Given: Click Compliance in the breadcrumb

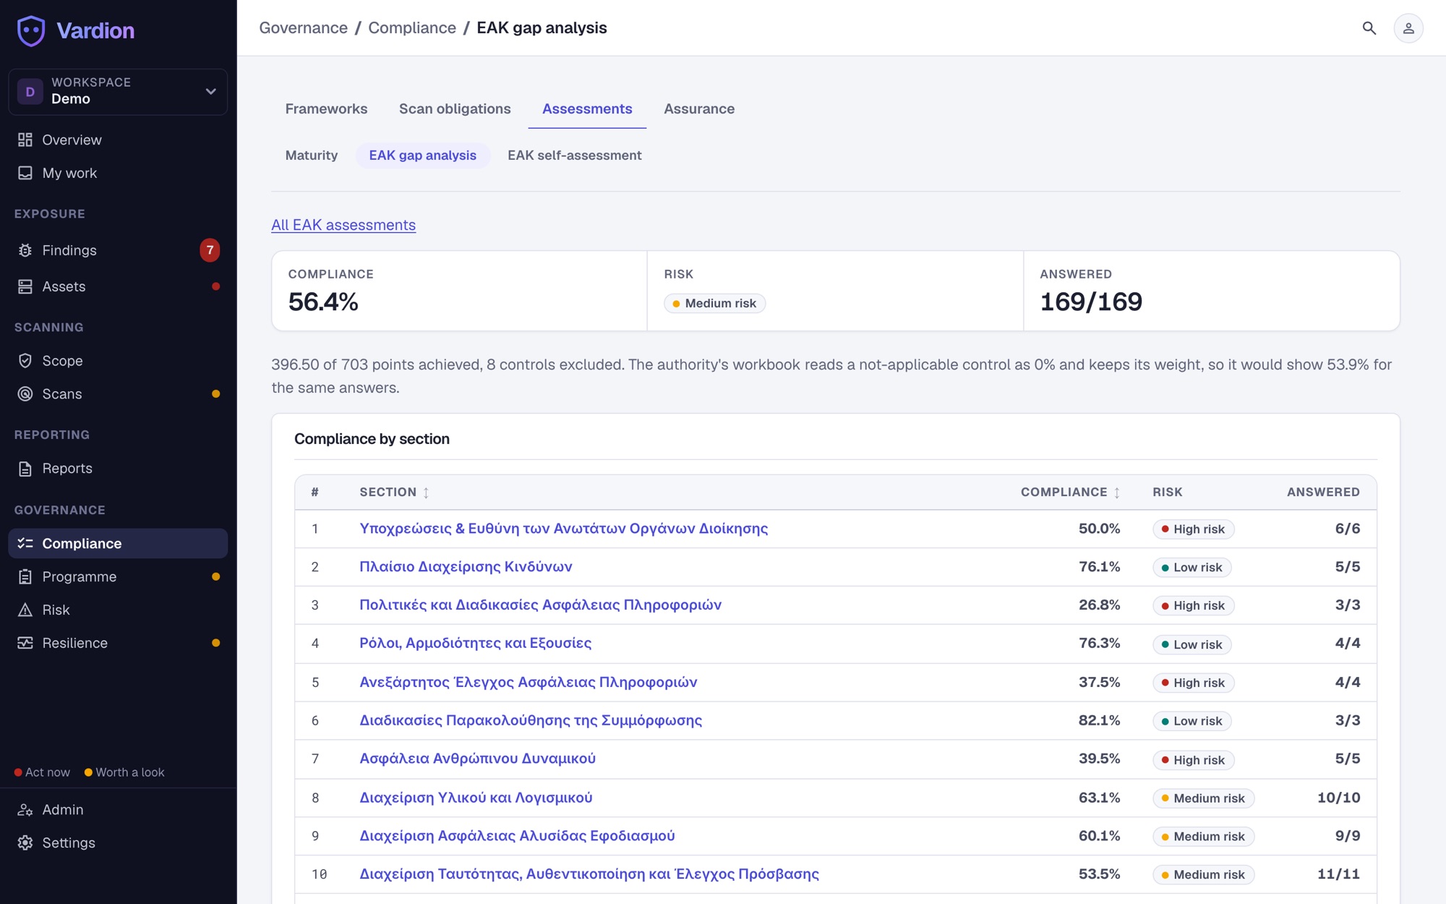Looking at the screenshot, I should coord(412,28).
